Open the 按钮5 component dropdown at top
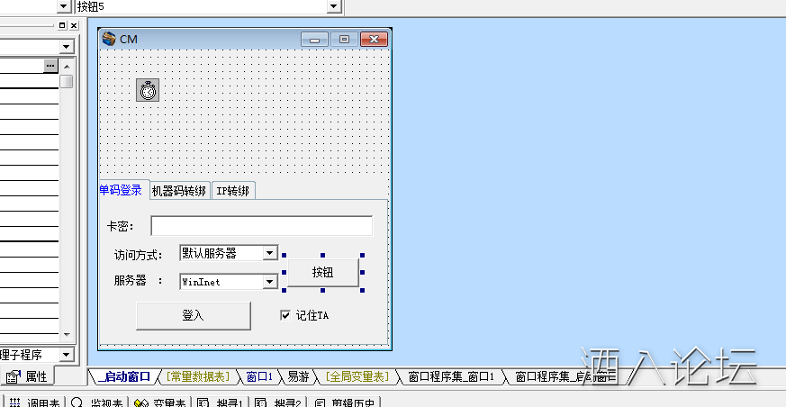Viewport: 786px width, 407px height. click(x=334, y=6)
